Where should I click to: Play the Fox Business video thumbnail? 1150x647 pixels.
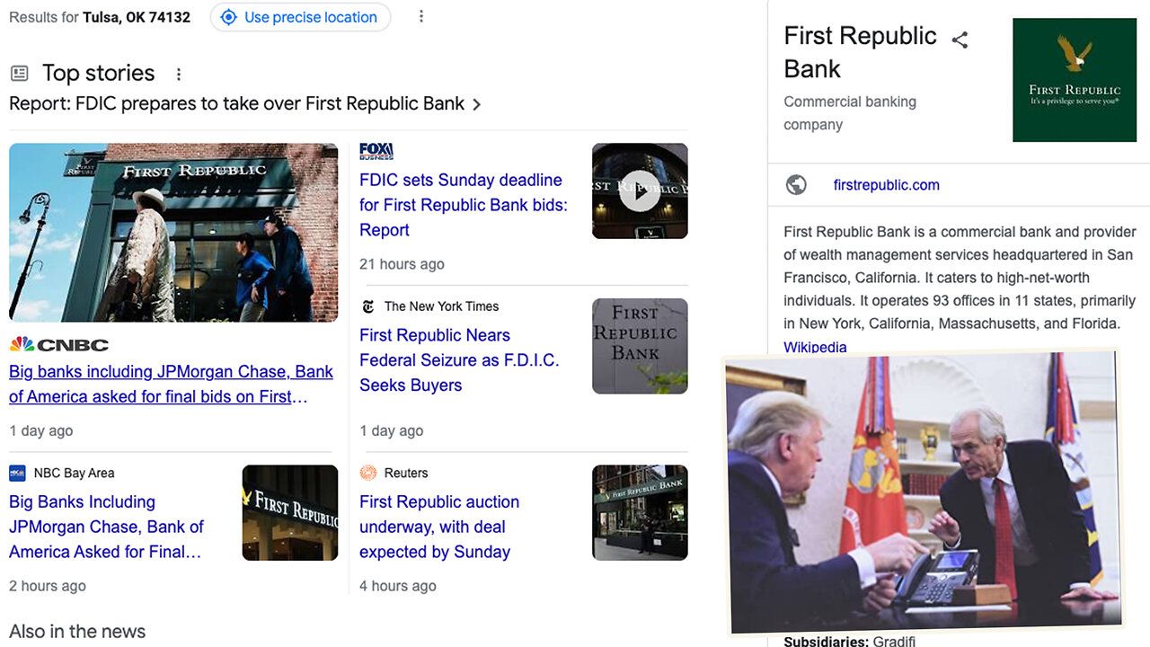640,191
